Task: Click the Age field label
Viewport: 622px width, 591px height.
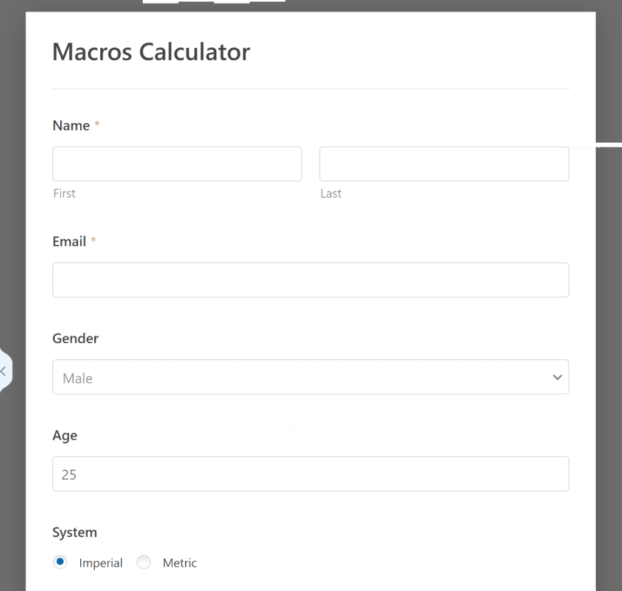Action: click(x=65, y=435)
